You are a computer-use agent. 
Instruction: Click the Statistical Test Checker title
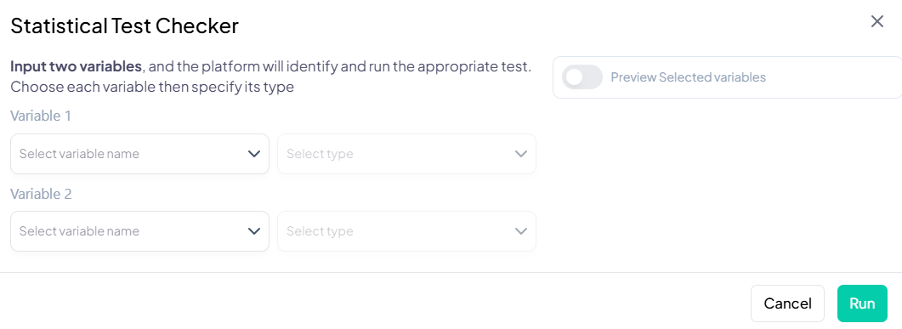[x=125, y=26]
